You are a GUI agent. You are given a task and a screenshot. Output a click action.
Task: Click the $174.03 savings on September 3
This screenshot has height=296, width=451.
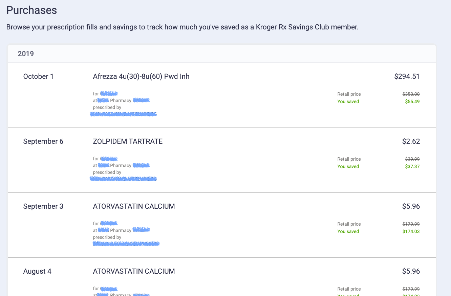pos(411,231)
